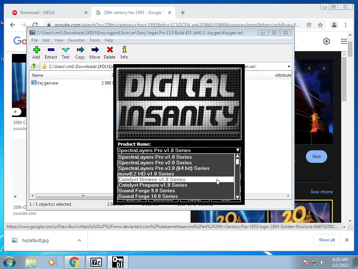Reload the Chrome page
The height and width of the screenshot is (269, 358).
pyautogui.click(x=35, y=25)
